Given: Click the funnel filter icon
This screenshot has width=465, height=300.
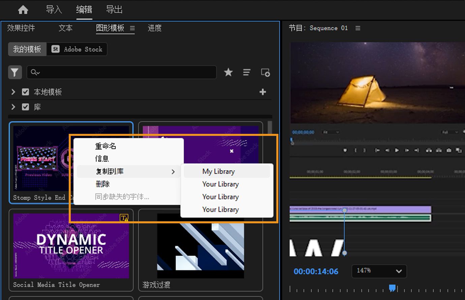Looking at the screenshot, I should tap(15, 72).
